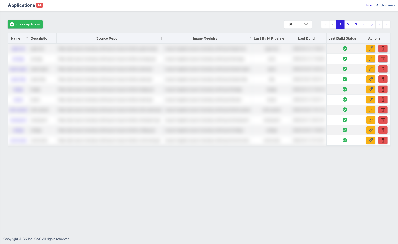Delete the application in the second row

point(383,59)
